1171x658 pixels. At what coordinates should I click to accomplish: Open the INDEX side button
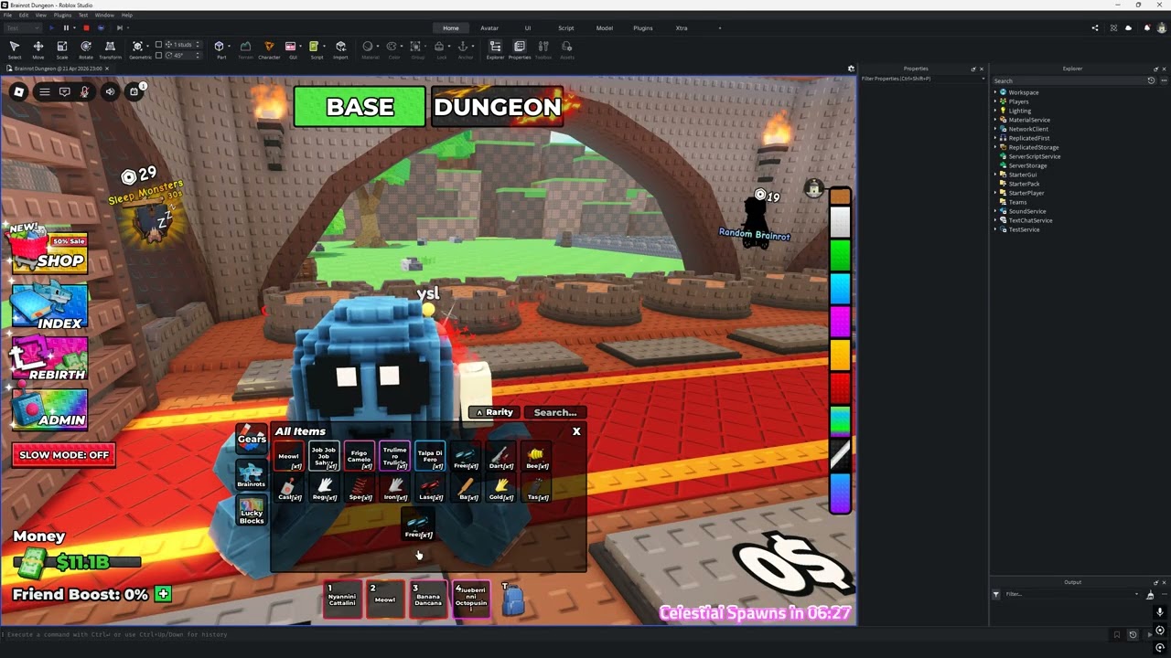point(49,305)
